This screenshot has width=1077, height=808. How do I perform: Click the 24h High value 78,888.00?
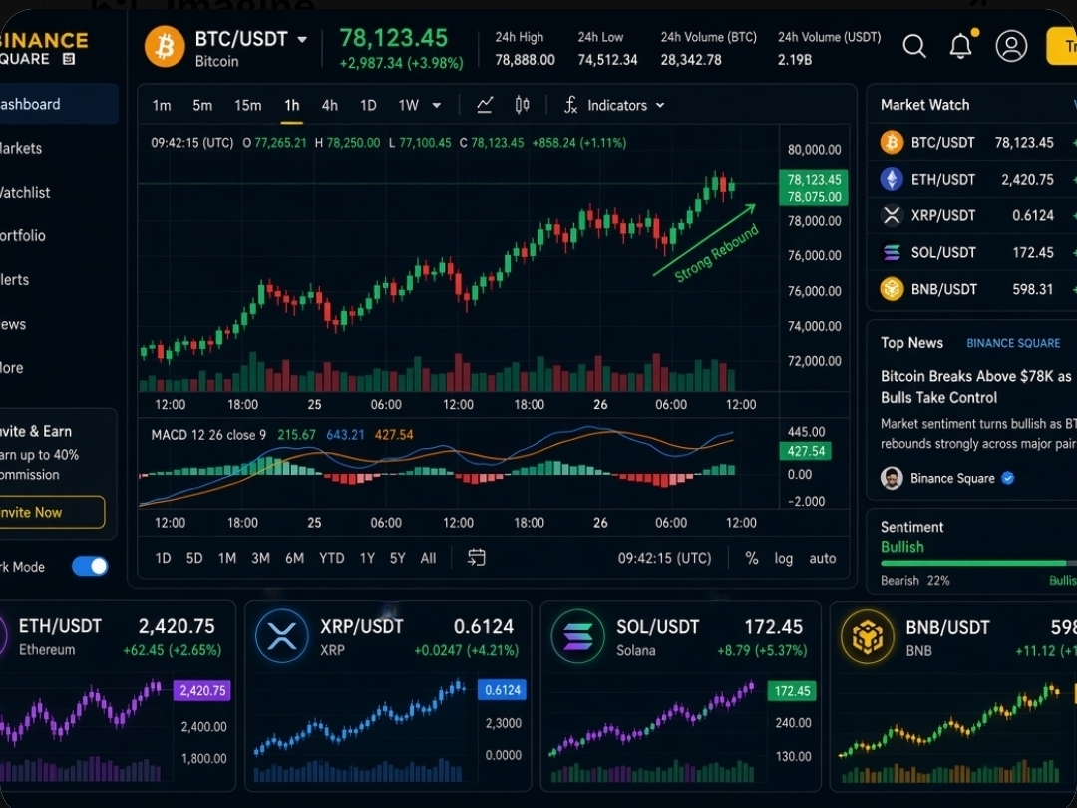pos(525,60)
